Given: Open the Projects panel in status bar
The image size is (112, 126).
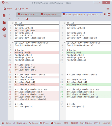Looking at the screenshot, I should pos(44,123).
